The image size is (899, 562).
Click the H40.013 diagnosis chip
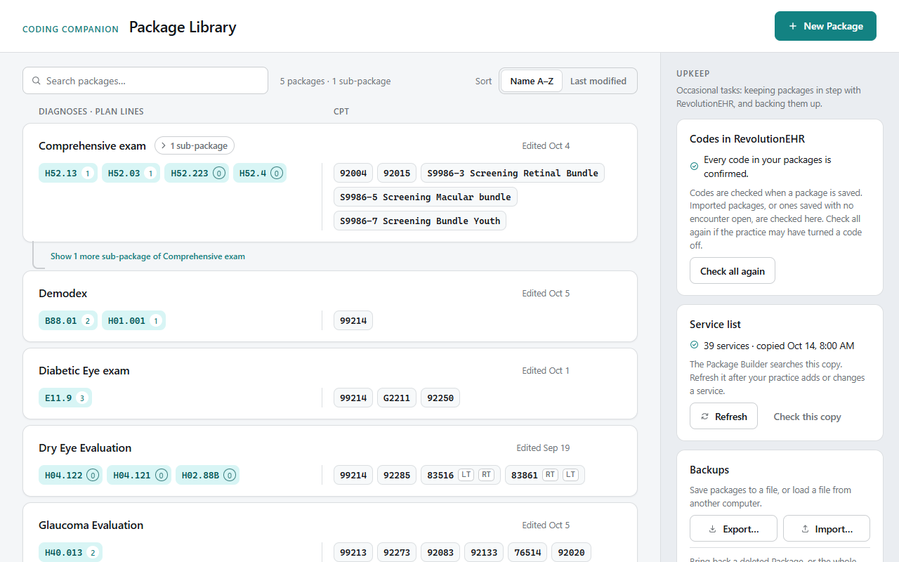tap(70, 552)
